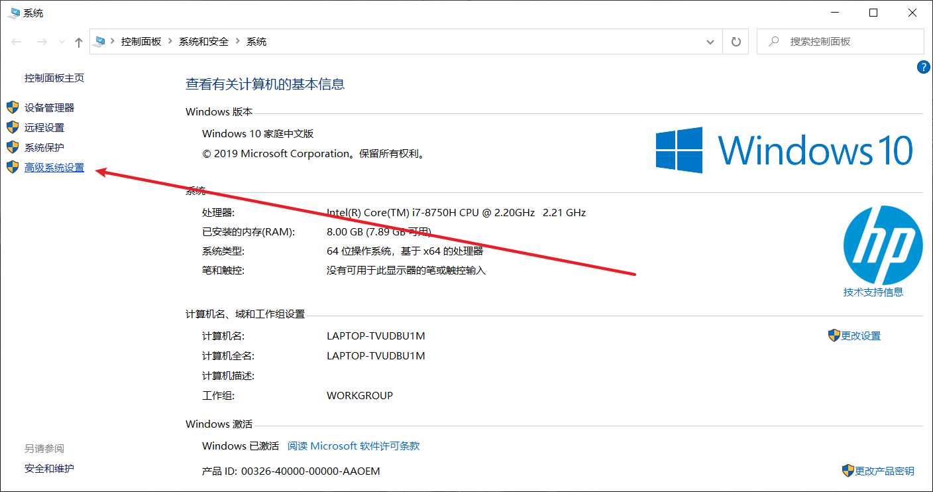Open 更改设置 link

coord(861,336)
